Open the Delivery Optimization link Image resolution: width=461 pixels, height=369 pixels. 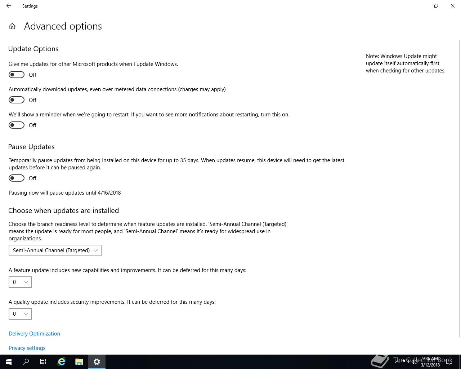pos(34,334)
